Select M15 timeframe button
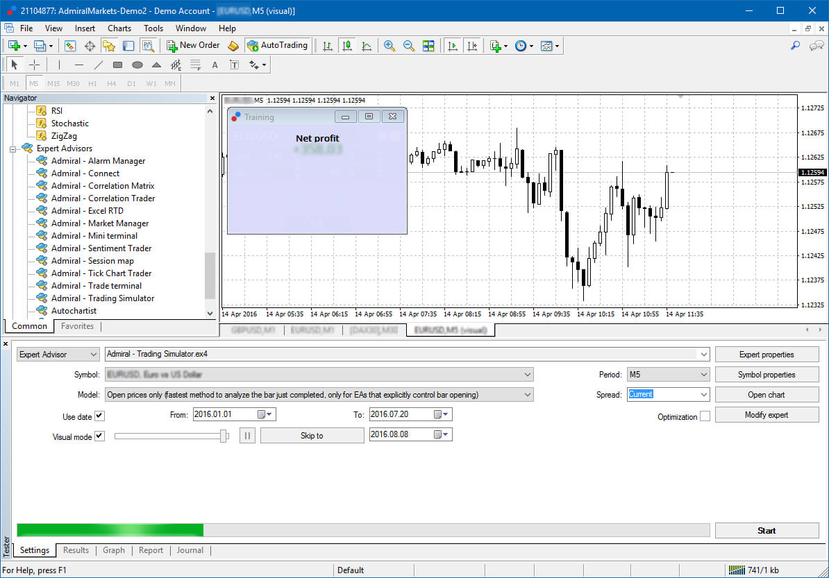This screenshot has width=829, height=578. click(53, 83)
